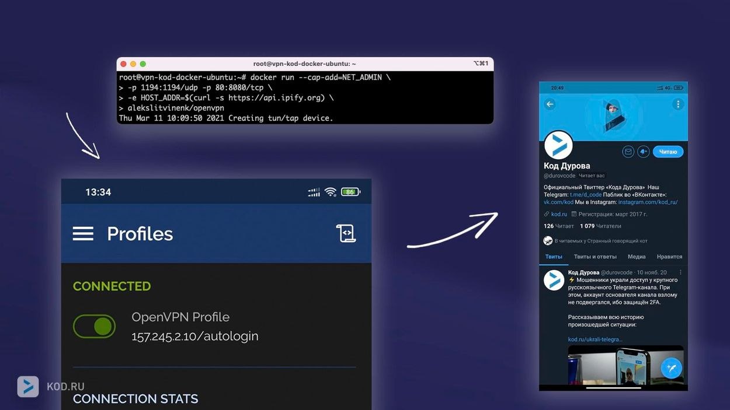Tap the 20:49 clock on Twitter screen
This screenshot has height=410, width=730.
[x=557, y=87]
